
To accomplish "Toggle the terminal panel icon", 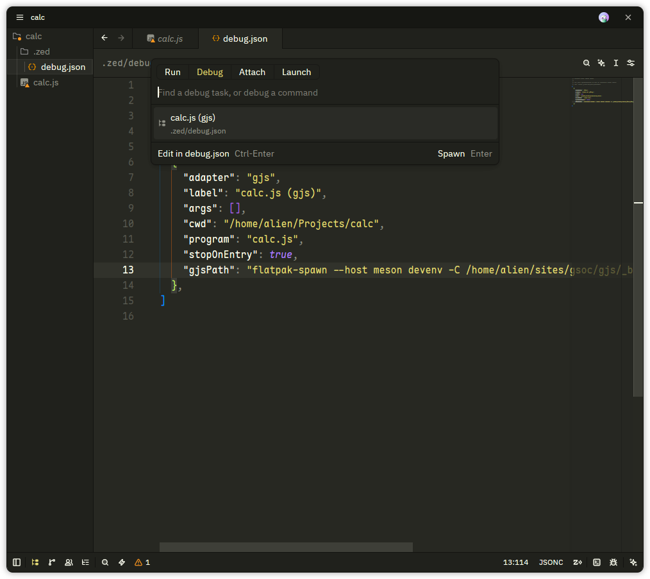I will [x=597, y=562].
